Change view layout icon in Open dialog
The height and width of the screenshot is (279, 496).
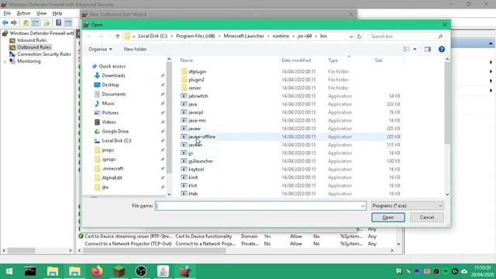[x=406, y=50]
